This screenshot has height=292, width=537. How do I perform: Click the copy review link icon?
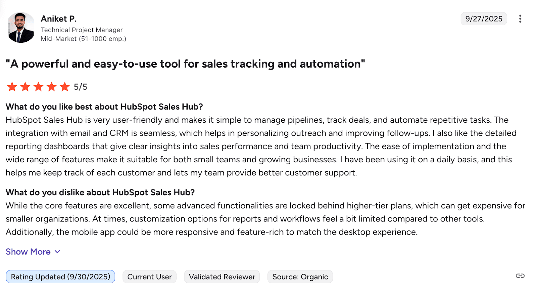(x=520, y=276)
